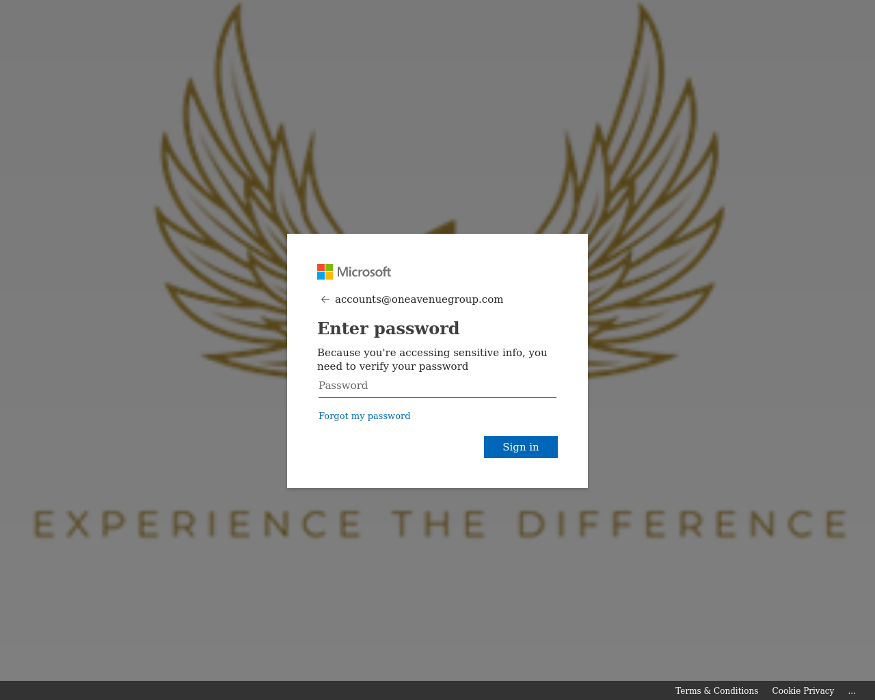The width and height of the screenshot is (875, 700).
Task: Click the Microsoft wordmark text
Action: click(364, 272)
